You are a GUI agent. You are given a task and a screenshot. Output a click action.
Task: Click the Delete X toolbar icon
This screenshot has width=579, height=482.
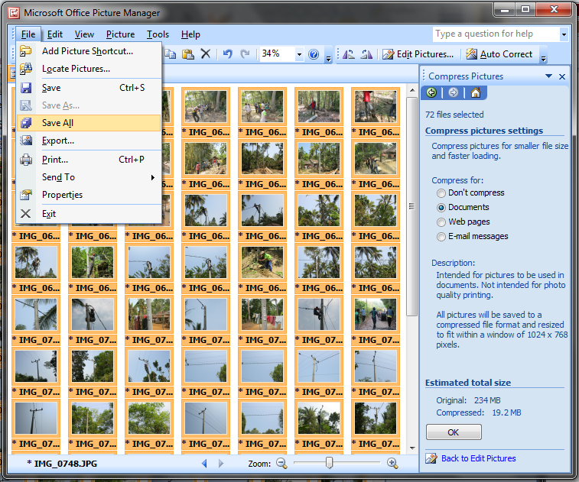pos(206,54)
